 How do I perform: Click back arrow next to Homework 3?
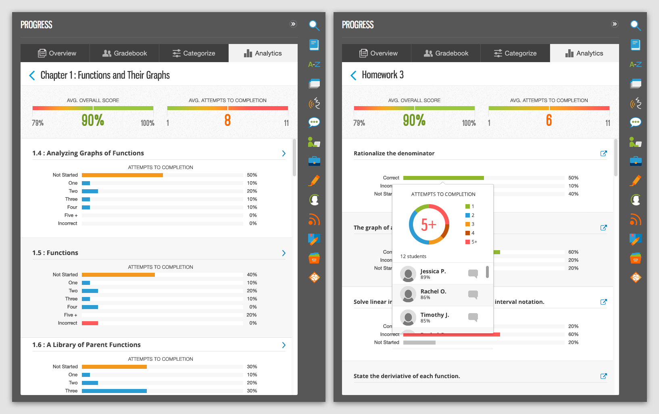[x=354, y=75]
